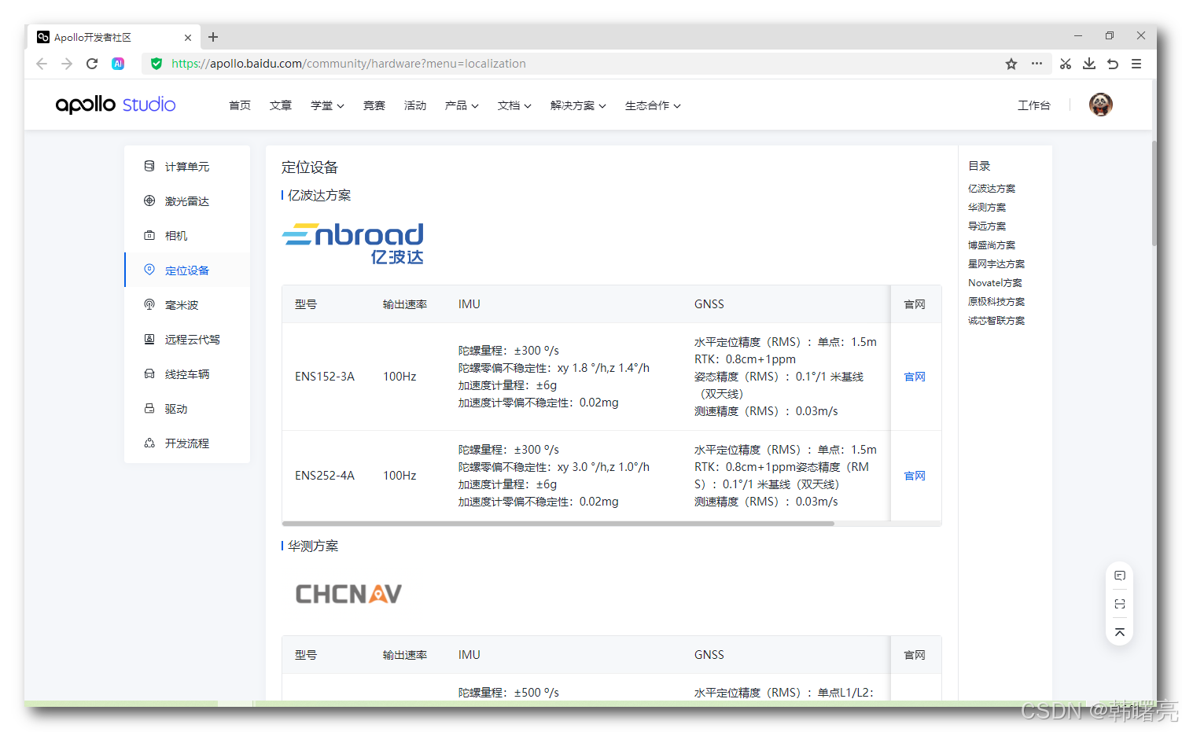Expand the 产品 dropdown menu
Screen dimensions: 1182x732
(462, 105)
